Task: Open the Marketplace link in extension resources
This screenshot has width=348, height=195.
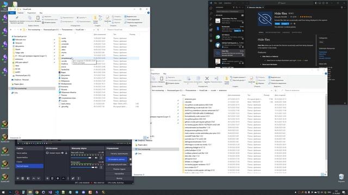Action: pos(323,52)
